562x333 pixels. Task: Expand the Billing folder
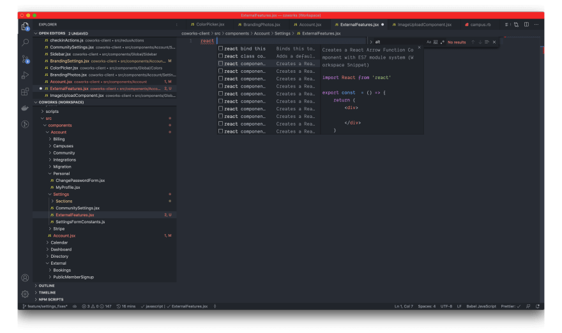click(50, 139)
